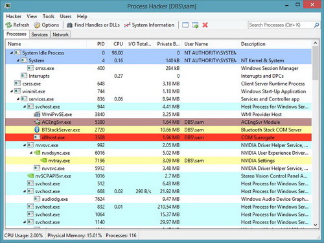Collapse the System Idle Process tree

coord(12,52)
